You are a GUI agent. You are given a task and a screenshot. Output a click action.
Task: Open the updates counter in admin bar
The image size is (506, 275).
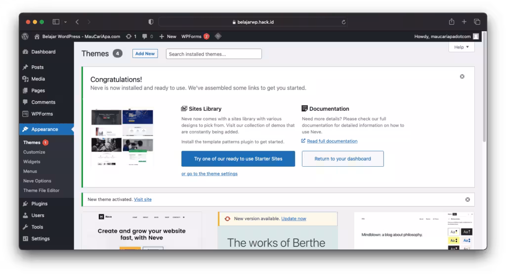click(x=131, y=37)
